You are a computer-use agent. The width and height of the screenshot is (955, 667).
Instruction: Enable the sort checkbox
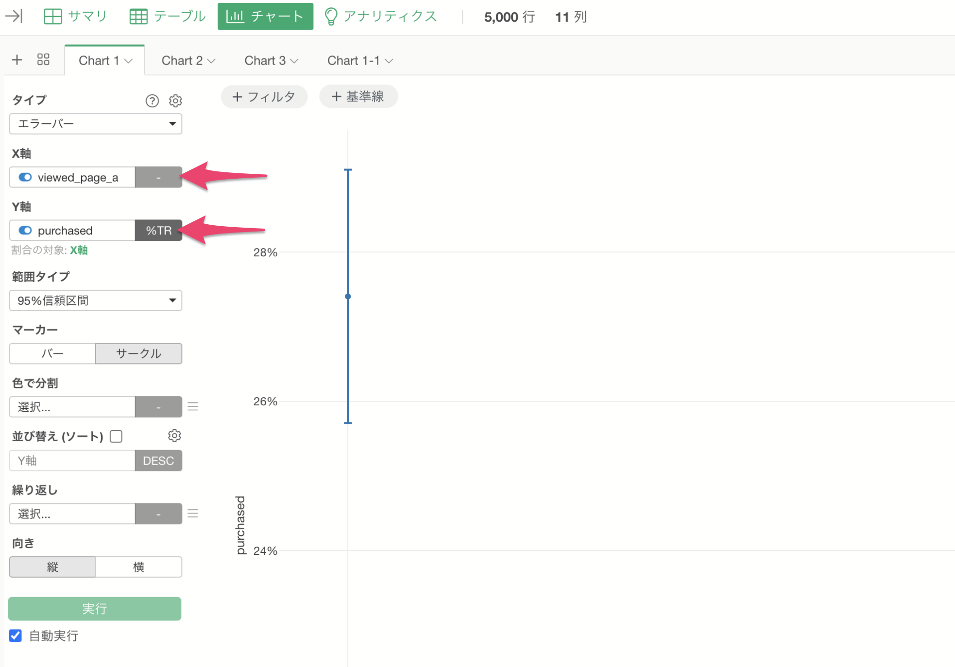[116, 436]
